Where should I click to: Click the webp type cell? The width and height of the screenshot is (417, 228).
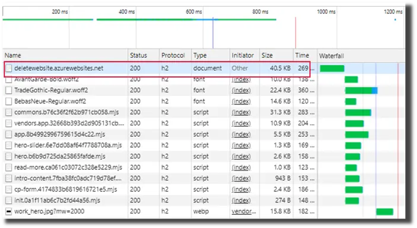201,211
